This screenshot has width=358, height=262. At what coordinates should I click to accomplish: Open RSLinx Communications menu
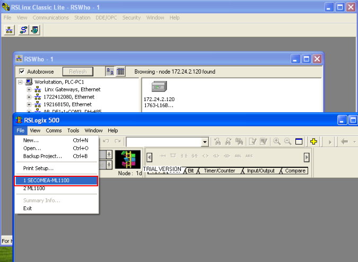point(50,17)
